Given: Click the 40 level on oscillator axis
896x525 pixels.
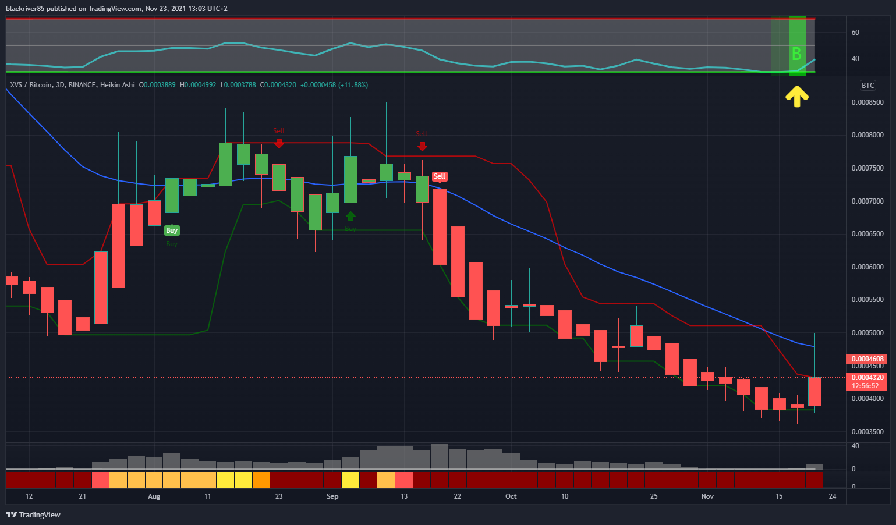Looking at the screenshot, I should pos(855,59).
